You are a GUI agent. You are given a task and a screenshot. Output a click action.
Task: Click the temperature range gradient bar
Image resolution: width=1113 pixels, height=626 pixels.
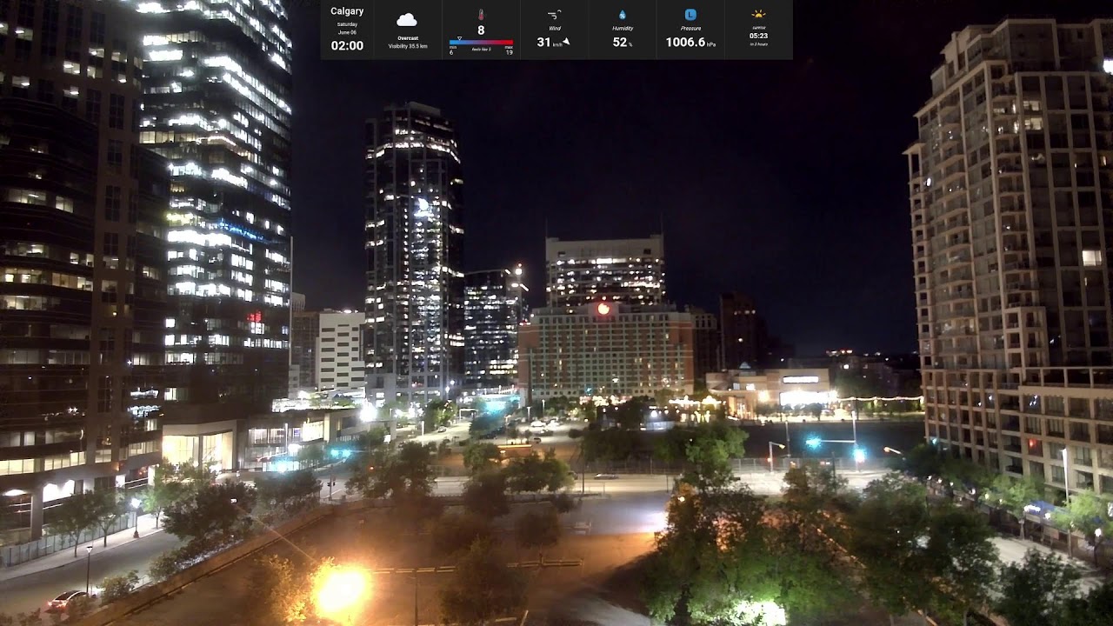[481, 42]
